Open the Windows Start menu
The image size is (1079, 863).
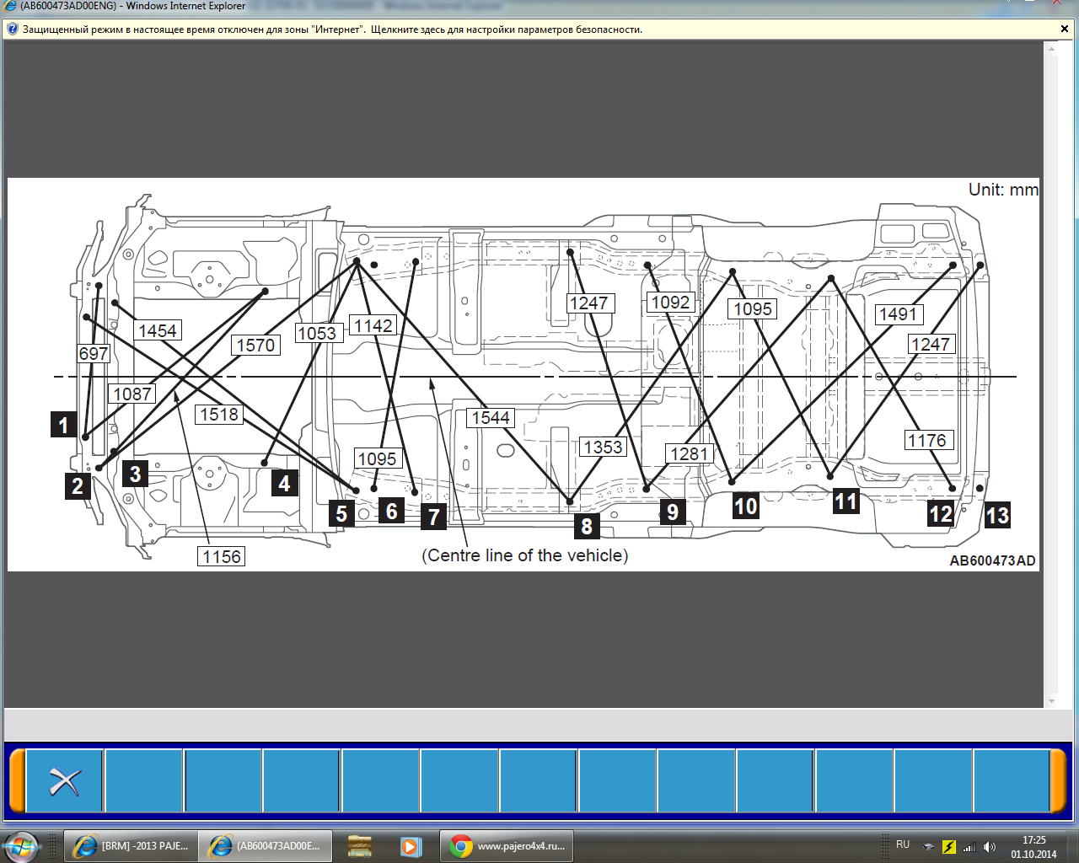(20, 845)
